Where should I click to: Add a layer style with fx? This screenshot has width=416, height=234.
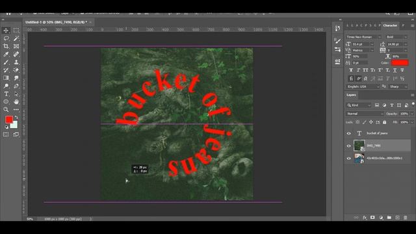pos(365,218)
